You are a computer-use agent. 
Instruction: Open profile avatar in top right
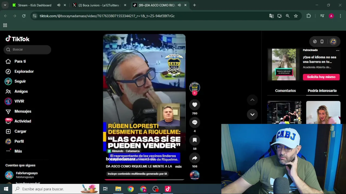coord(333,41)
